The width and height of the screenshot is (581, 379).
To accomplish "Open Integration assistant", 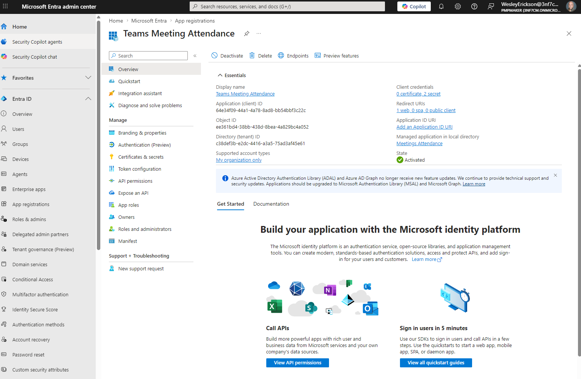I will (151, 93).
